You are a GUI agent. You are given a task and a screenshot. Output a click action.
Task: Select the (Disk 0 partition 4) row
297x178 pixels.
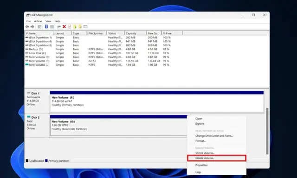tap(98, 41)
